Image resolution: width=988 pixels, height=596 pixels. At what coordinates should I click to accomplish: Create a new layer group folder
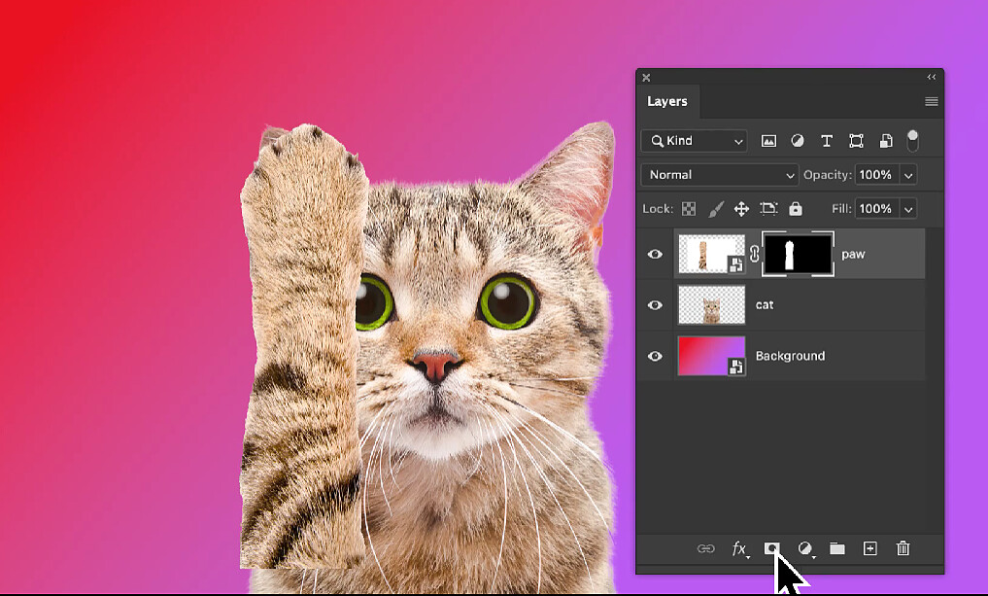[836, 548]
